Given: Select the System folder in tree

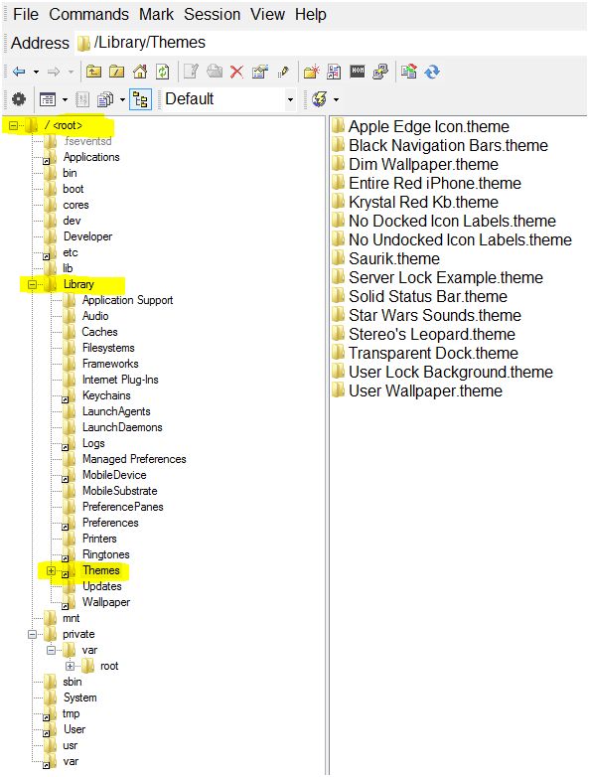Looking at the screenshot, I should tap(79, 698).
